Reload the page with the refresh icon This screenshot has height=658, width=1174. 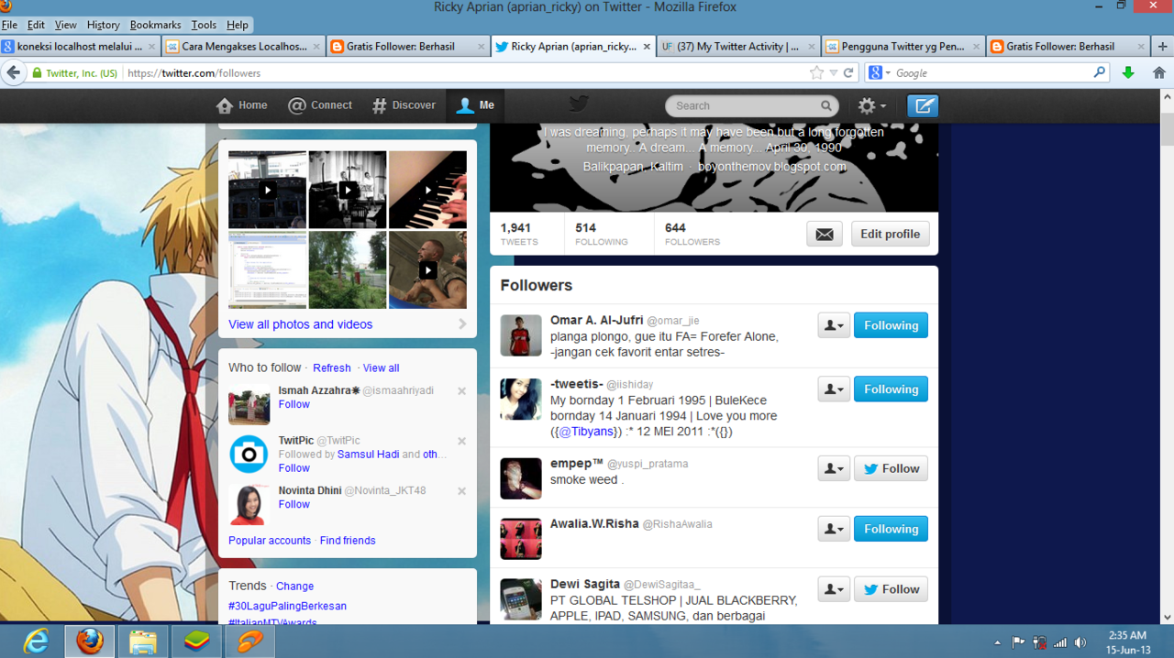[x=848, y=73]
